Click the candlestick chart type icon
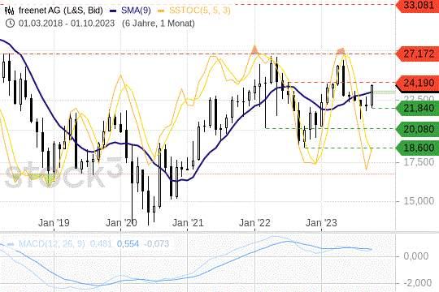 [x=9, y=11]
